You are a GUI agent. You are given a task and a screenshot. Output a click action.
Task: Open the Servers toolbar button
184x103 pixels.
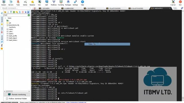[x=11, y=3]
